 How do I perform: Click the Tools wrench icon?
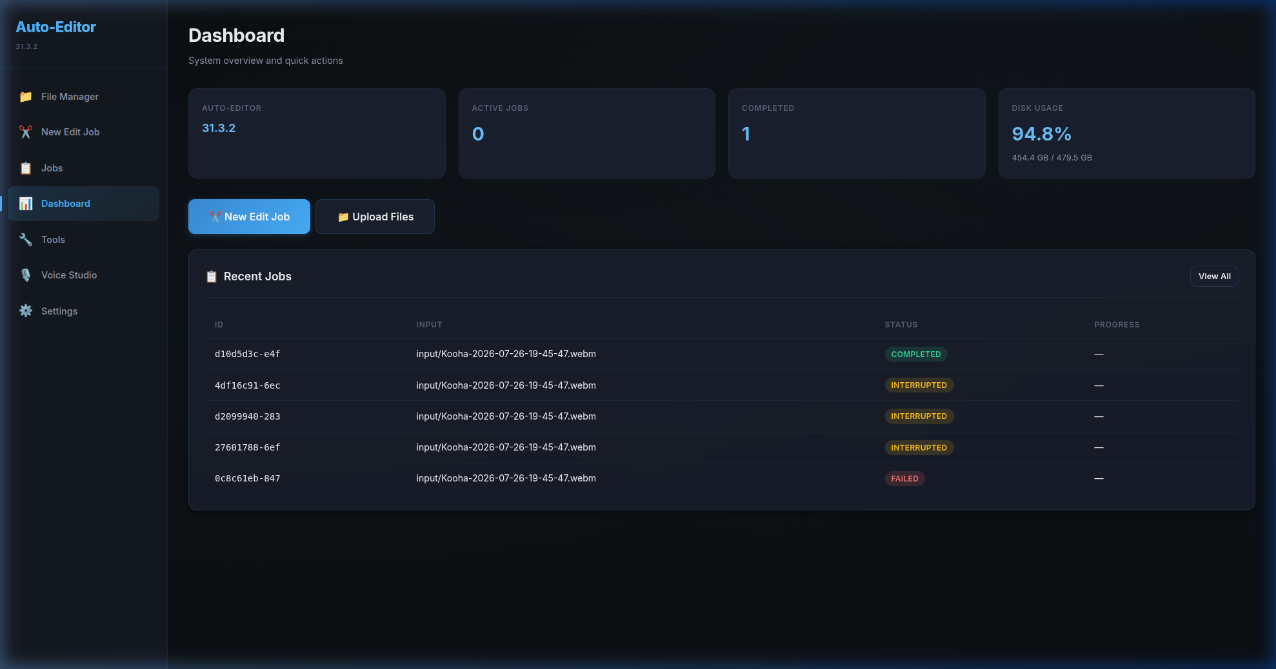coord(26,240)
